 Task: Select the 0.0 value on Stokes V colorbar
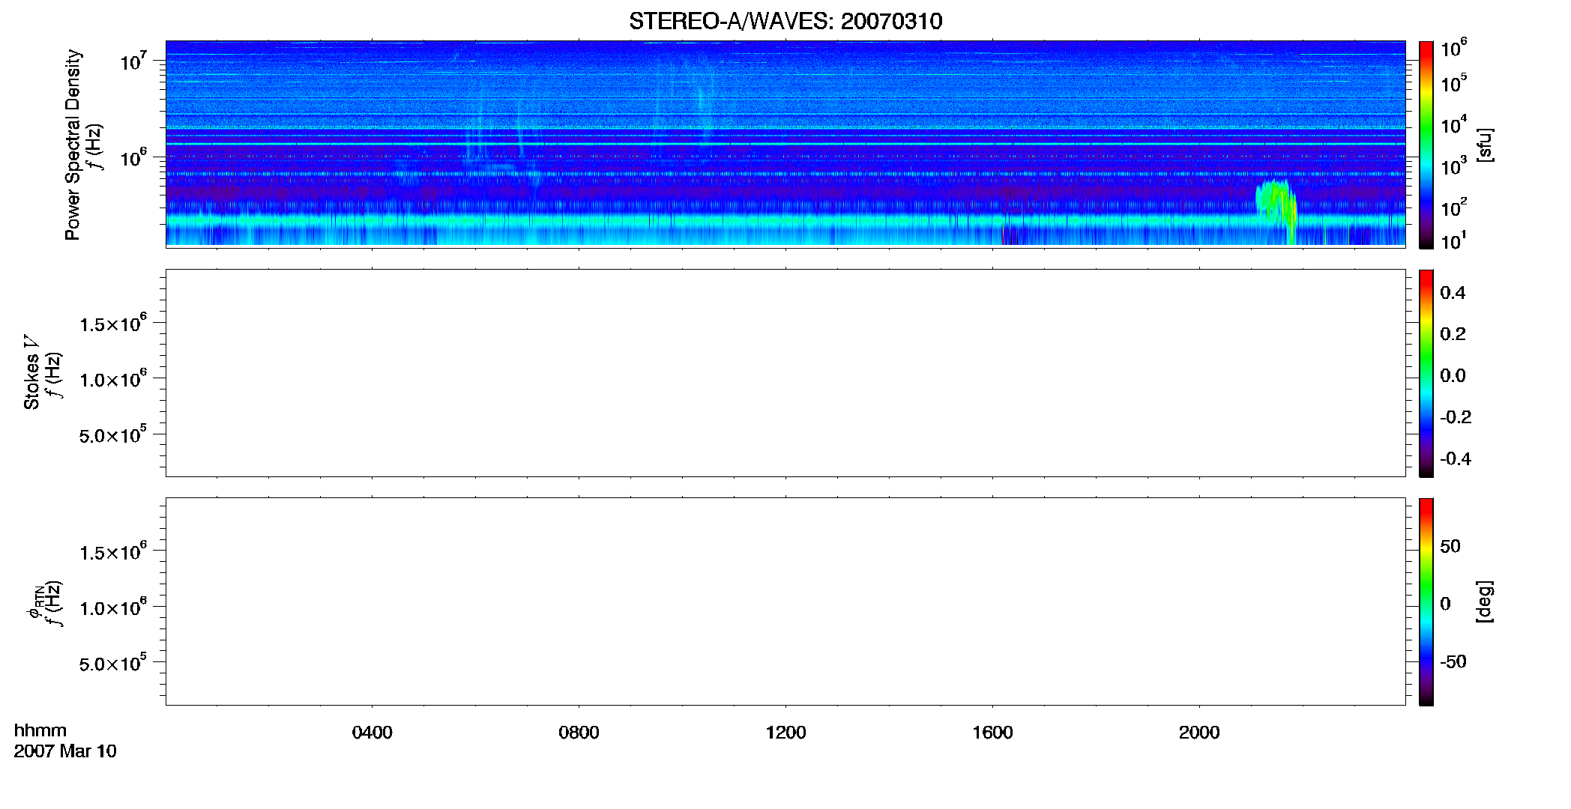coord(1453,376)
